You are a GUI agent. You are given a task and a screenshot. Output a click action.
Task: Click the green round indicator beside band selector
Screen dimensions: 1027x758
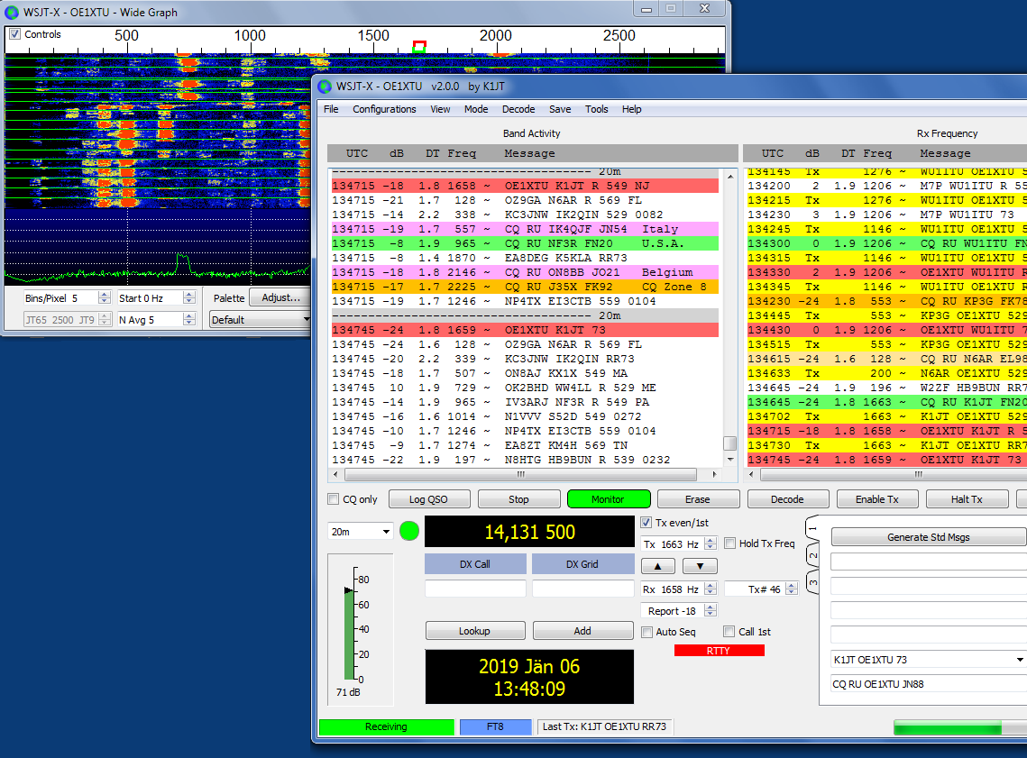coord(409,532)
